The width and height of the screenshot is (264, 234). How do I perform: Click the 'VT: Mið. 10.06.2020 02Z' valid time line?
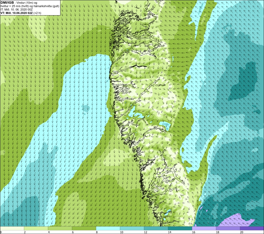tap(21, 13)
